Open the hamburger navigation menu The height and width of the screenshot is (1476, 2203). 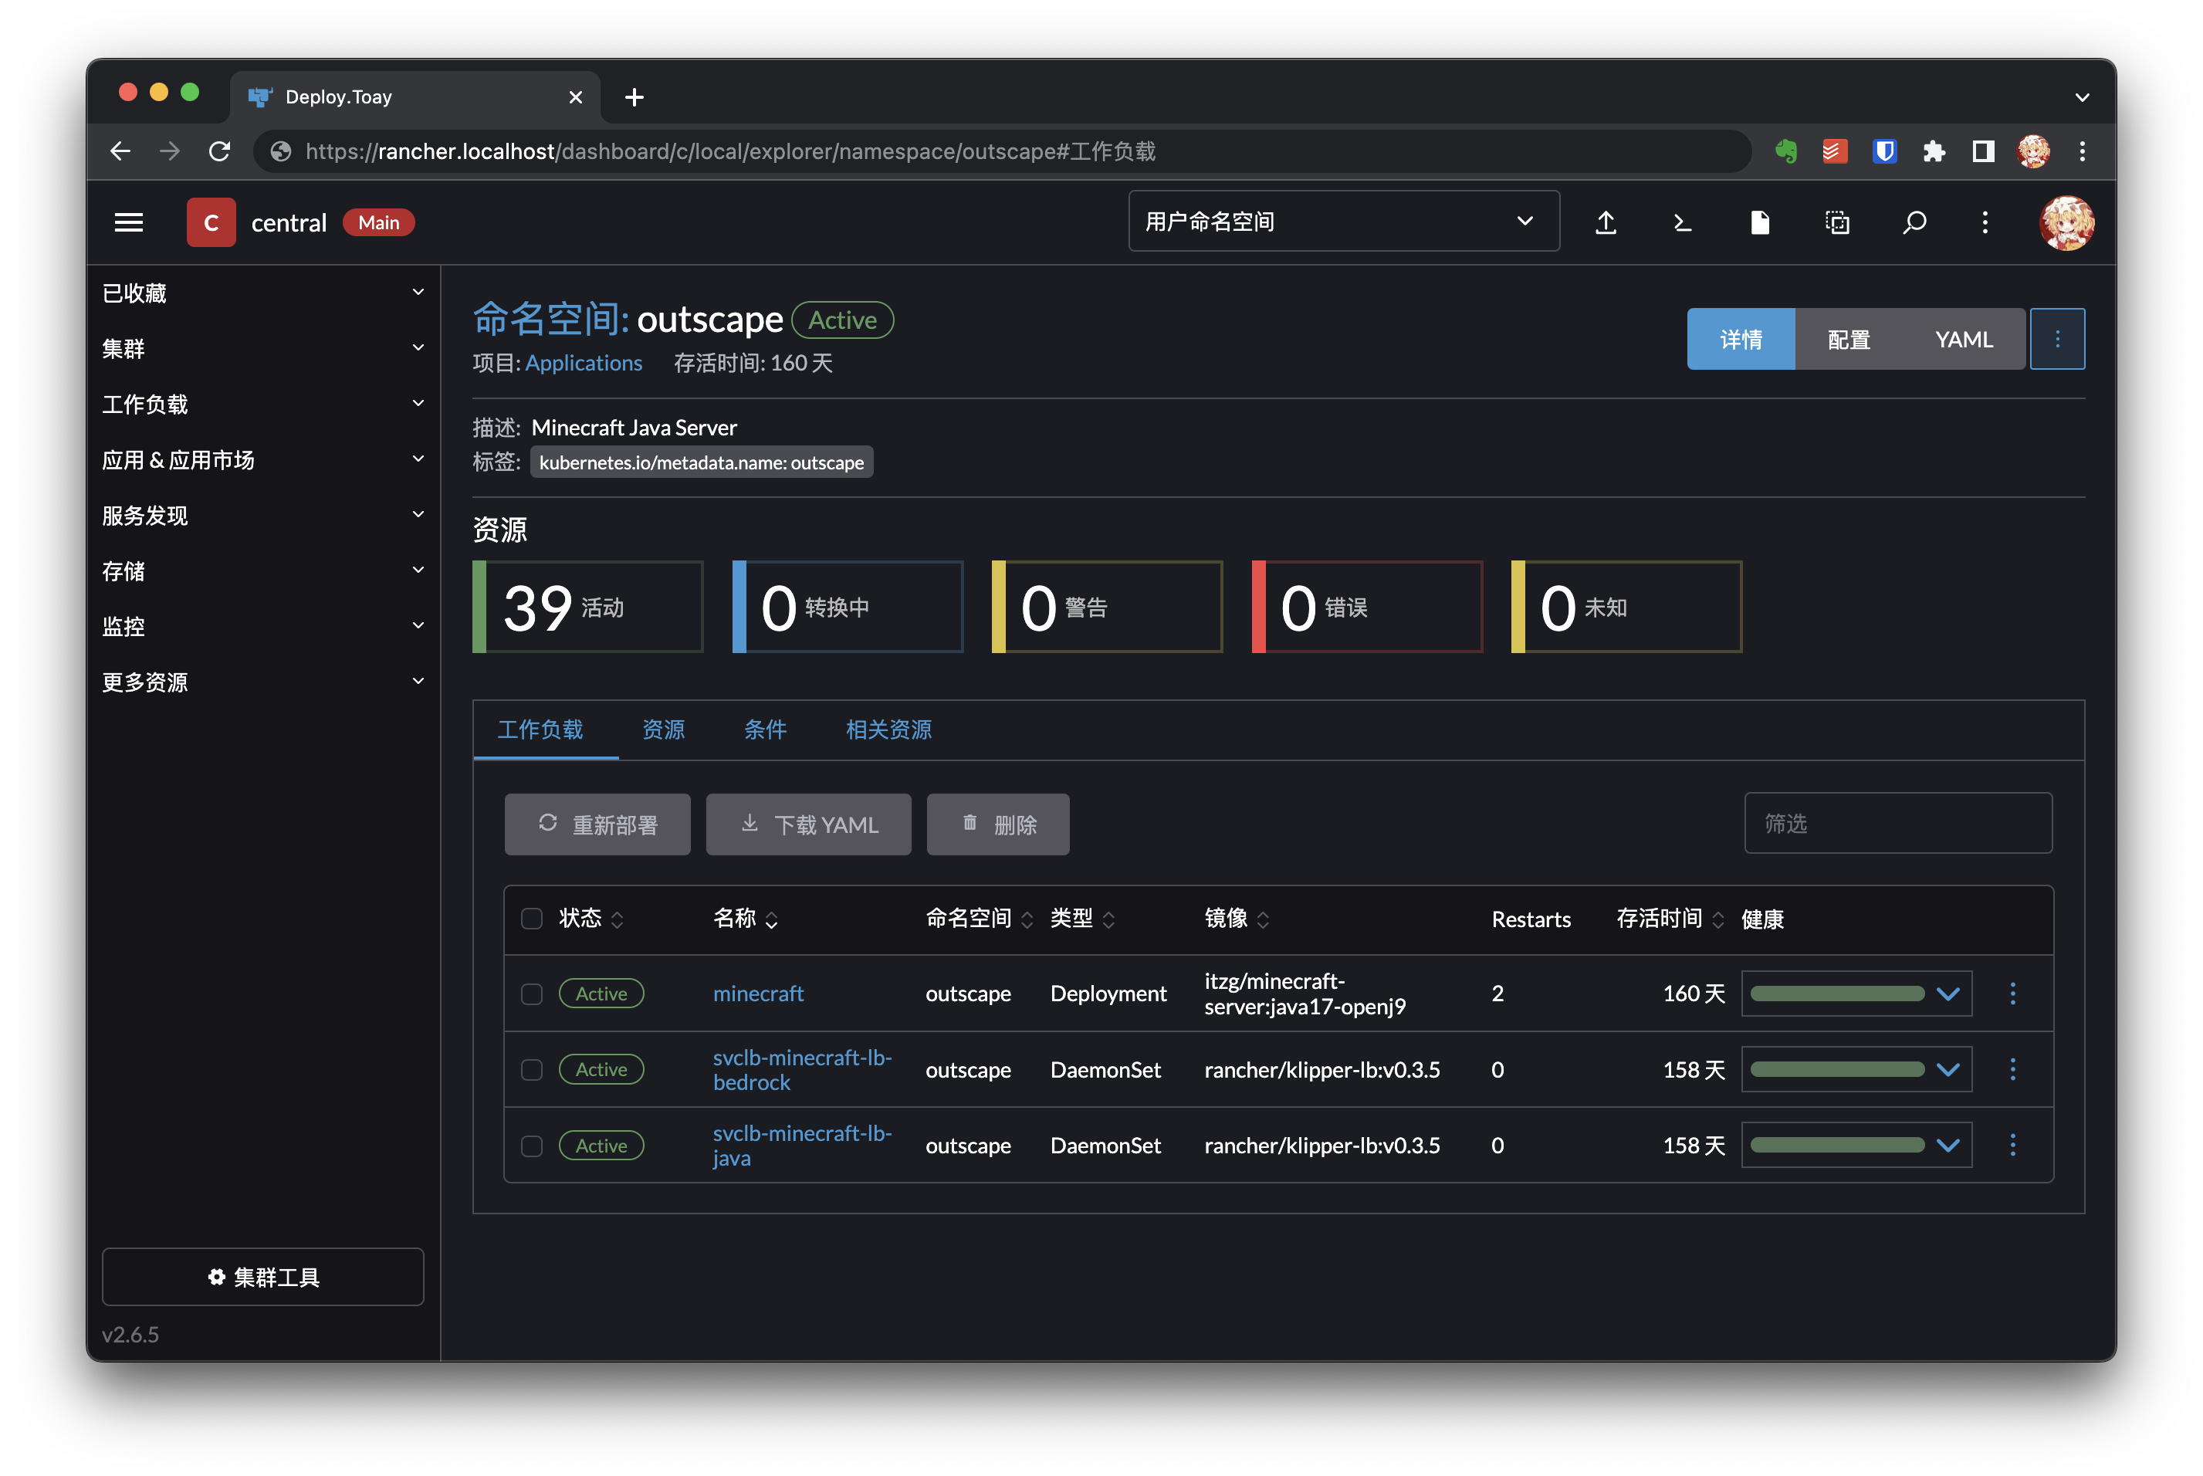coord(129,223)
